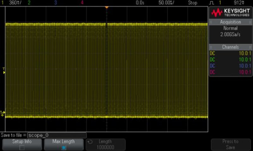Open the Setup Info softkey
Image resolution: width=253 pixels, height=151 pixels.
coord(22,144)
